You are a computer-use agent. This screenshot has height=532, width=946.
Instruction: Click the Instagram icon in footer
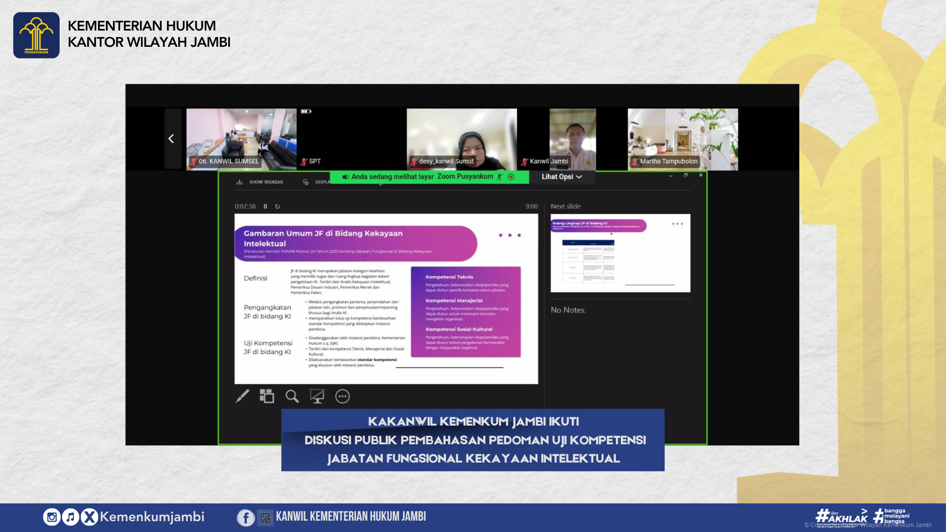[x=52, y=517]
